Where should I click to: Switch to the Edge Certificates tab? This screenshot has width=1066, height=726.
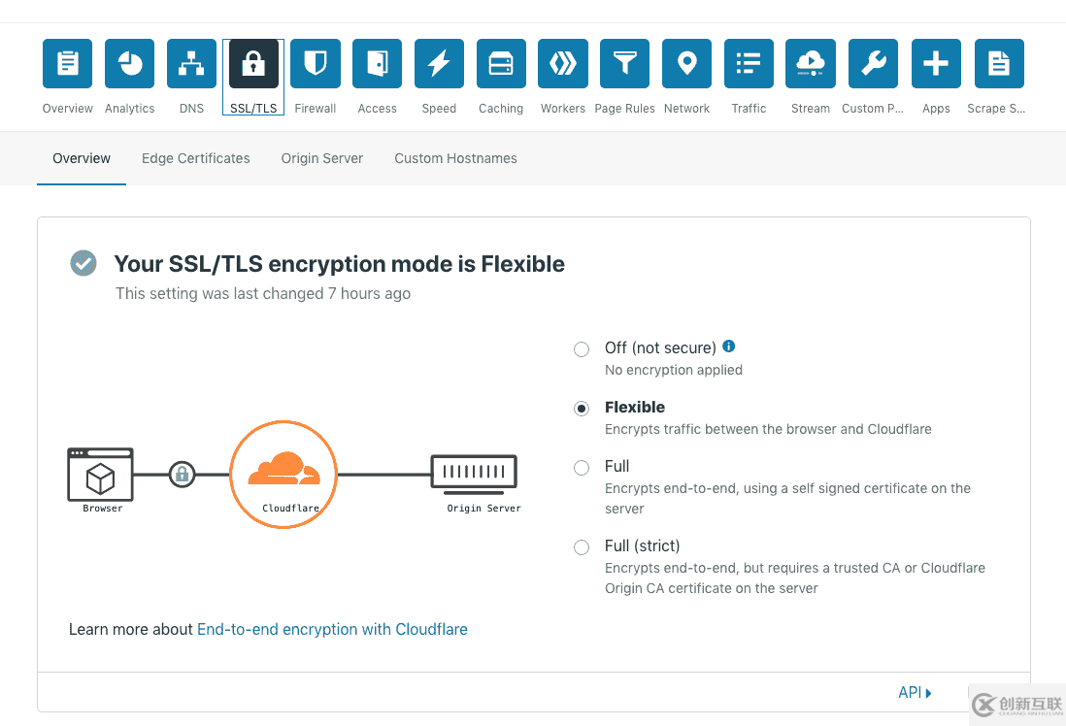pyautogui.click(x=196, y=158)
